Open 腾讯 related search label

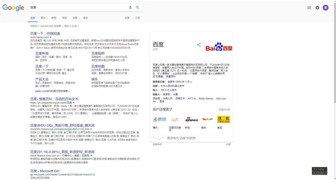pos(156,128)
